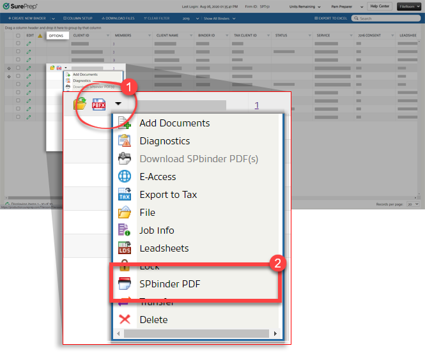
Task: Open the Units Remaining dropdown
Action: pyautogui.click(x=305, y=6)
